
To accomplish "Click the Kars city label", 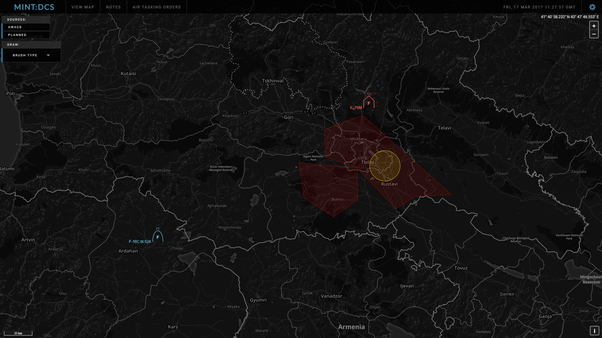I will tap(173, 327).
